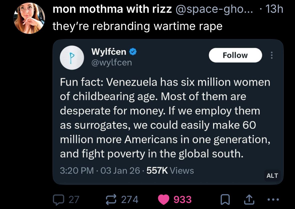Open the reply icon with 27 comments
The width and height of the screenshot is (295, 209).
coord(59,199)
